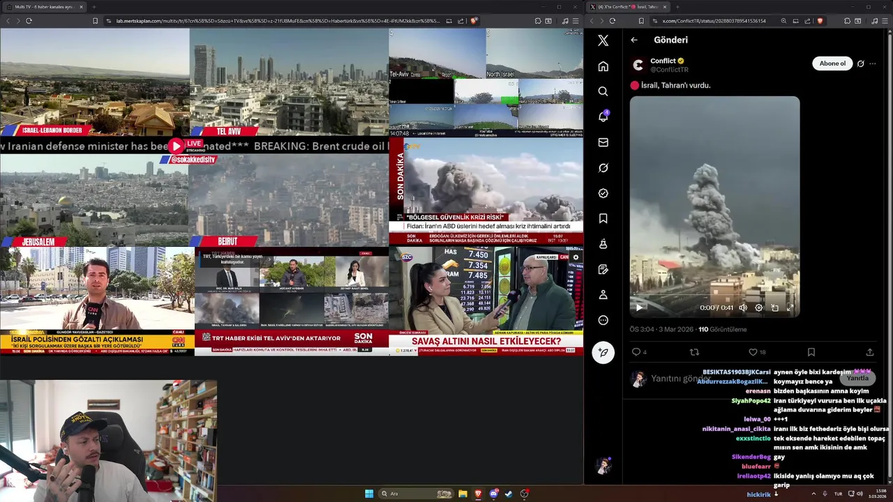
Task: Select the CNN Türk reporter stream
Action: point(97,301)
